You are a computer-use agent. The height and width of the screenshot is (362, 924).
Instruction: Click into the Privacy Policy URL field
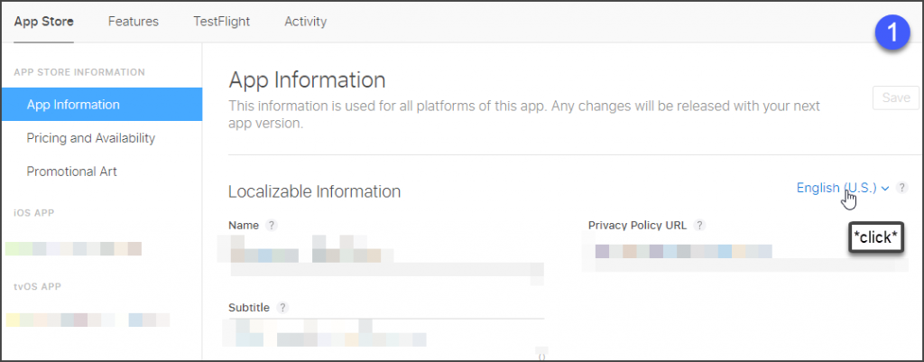point(745,252)
